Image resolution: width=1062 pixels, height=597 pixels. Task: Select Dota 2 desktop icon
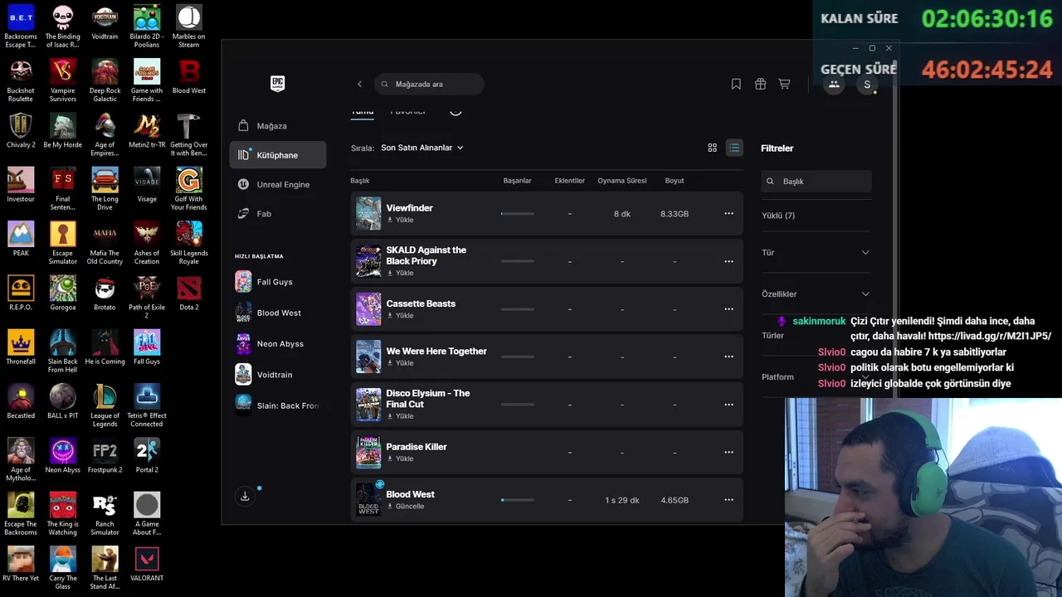point(189,294)
